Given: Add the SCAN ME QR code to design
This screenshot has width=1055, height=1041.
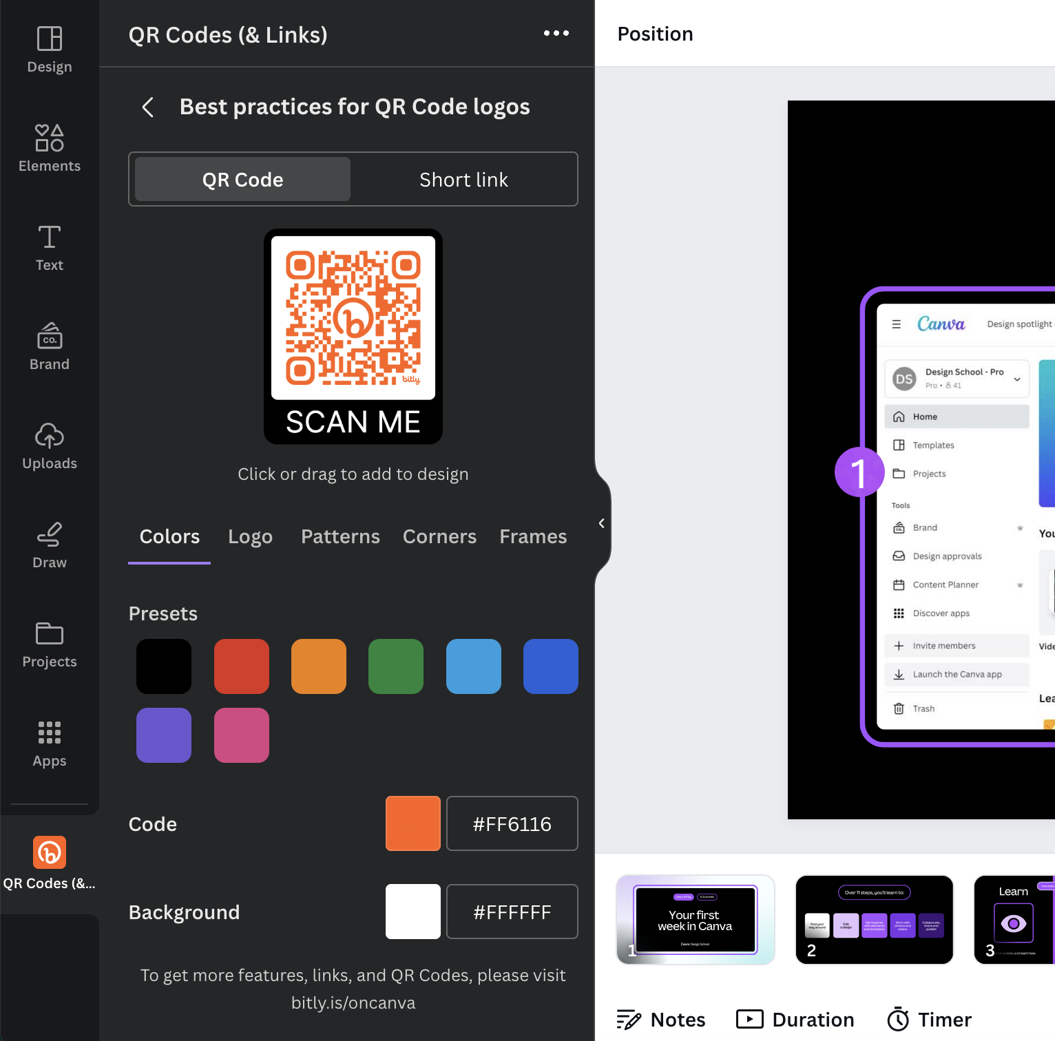Looking at the screenshot, I should [x=353, y=337].
